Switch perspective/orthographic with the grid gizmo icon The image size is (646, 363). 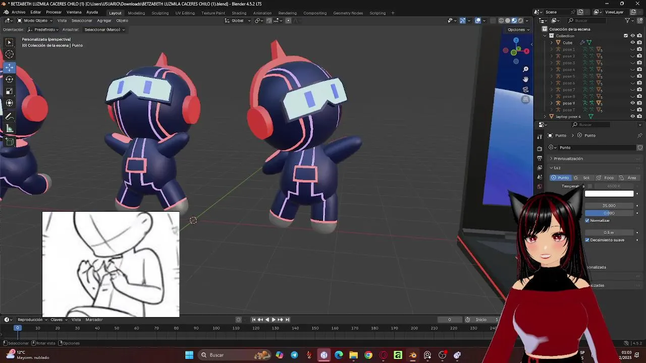525,99
